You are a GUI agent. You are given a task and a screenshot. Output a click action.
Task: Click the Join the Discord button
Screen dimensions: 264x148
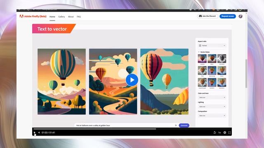[x=207, y=16]
